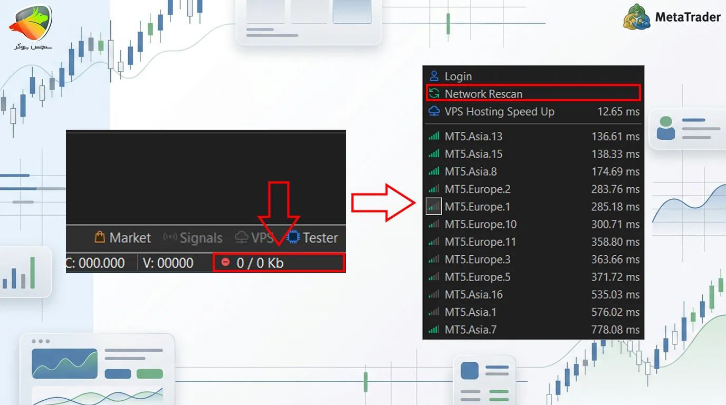Click signal bars icon of MT5.Asia.7
The image size is (726, 405).
tap(434, 330)
